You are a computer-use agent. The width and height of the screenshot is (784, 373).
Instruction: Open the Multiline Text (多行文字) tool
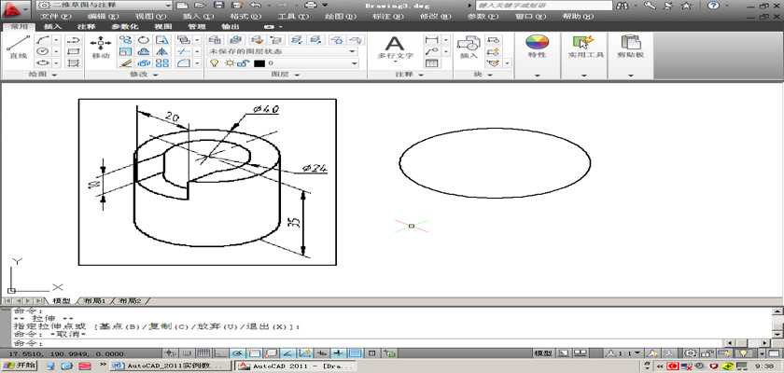tap(395, 48)
